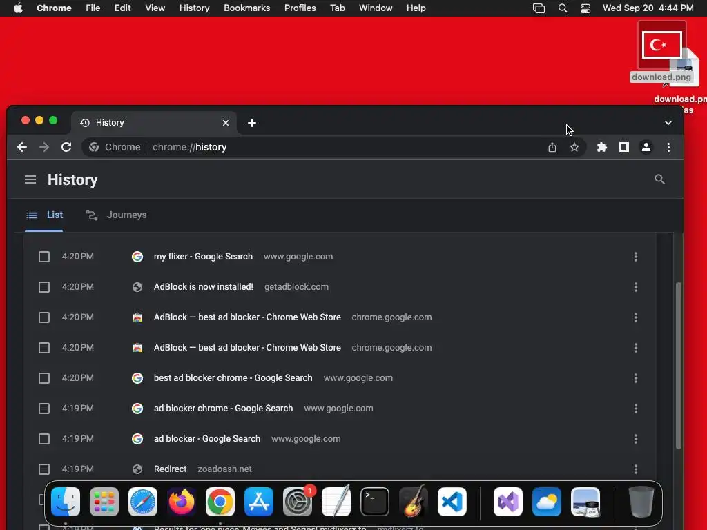The width and height of the screenshot is (707, 530).
Task: Open actions menu for 'ad blocker chrome' search row
Action: (636, 409)
